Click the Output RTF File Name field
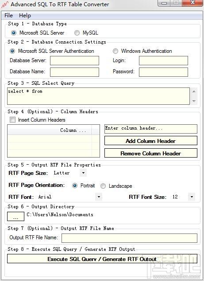This screenshot has width=204, height=281. pos(129,238)
